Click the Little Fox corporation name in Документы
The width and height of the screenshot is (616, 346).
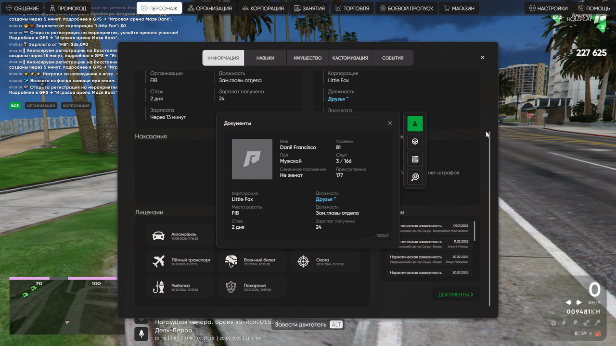(242, 199)
